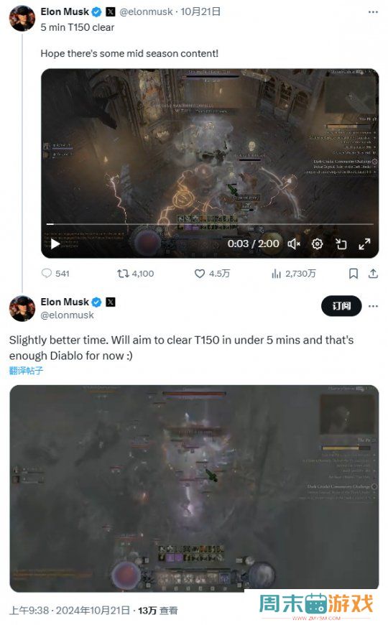Click the 订阅 subscribe button
This screenshot has width=388, height=625.
(341, 306)
